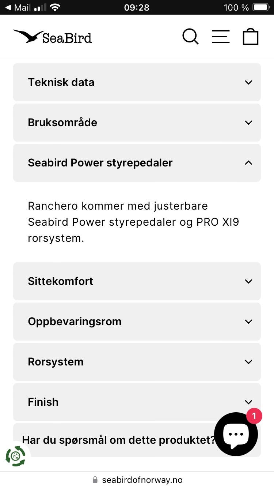Expand the Teknisk data section
This screenshot has width=274, height=488.
tap(137, 82)
